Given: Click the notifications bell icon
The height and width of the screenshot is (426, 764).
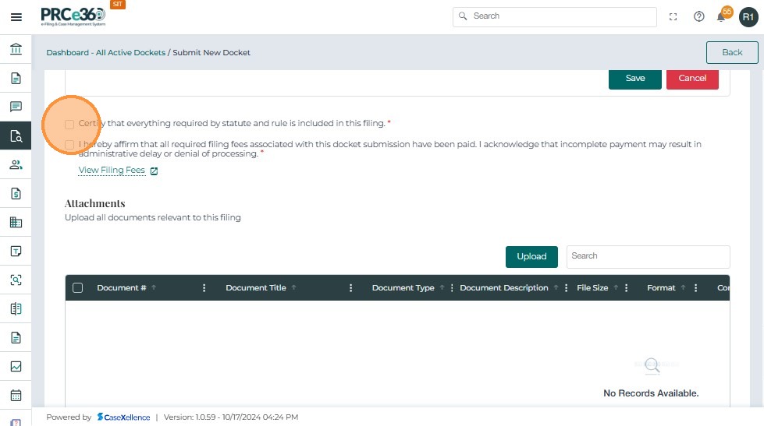Looking at the screenshot, I should click(722, 17).
